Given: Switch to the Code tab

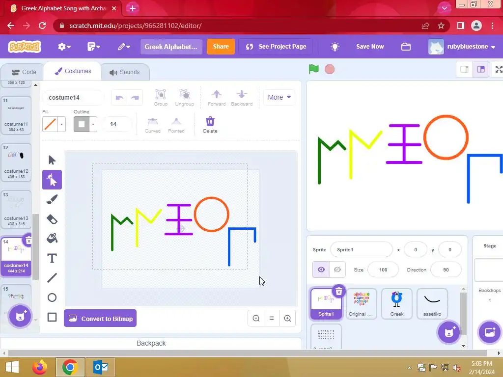Looking at the screenshot, I should pos(24,72).
